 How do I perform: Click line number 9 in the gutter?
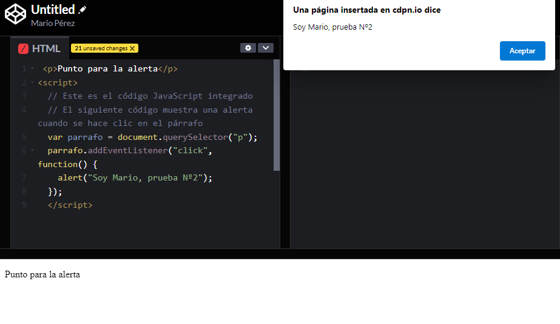tap(24, 205)
